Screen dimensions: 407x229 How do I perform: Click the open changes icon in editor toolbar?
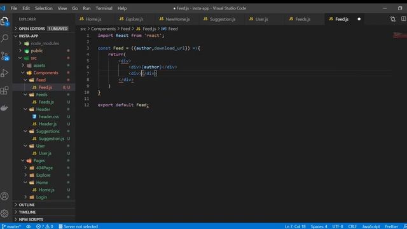393,19
